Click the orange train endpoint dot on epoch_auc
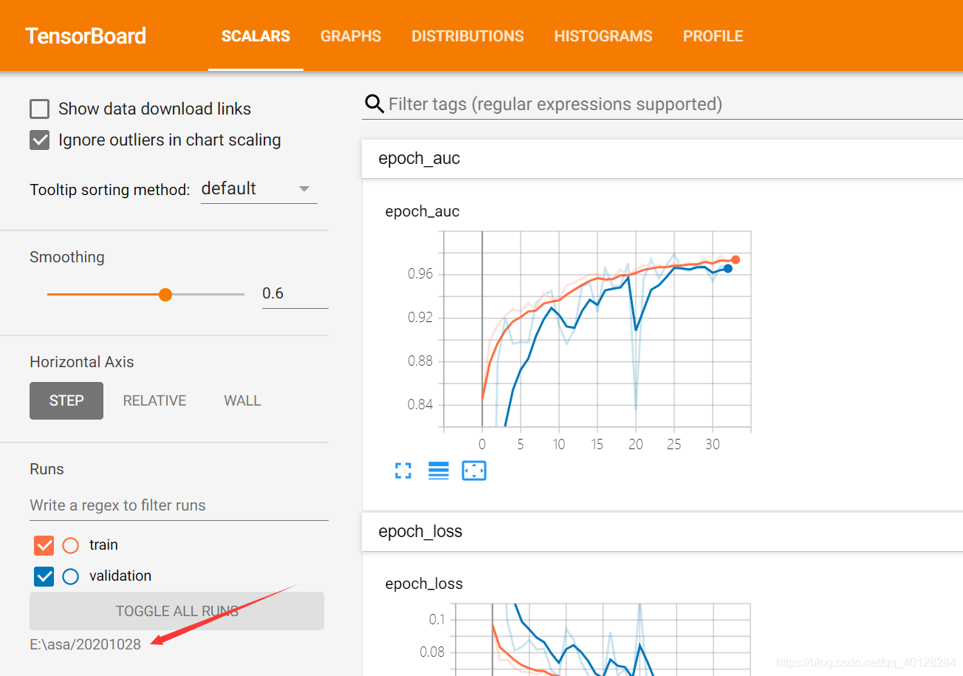The image size is (963, 676). pyautogui.click(x=735, y=259)
